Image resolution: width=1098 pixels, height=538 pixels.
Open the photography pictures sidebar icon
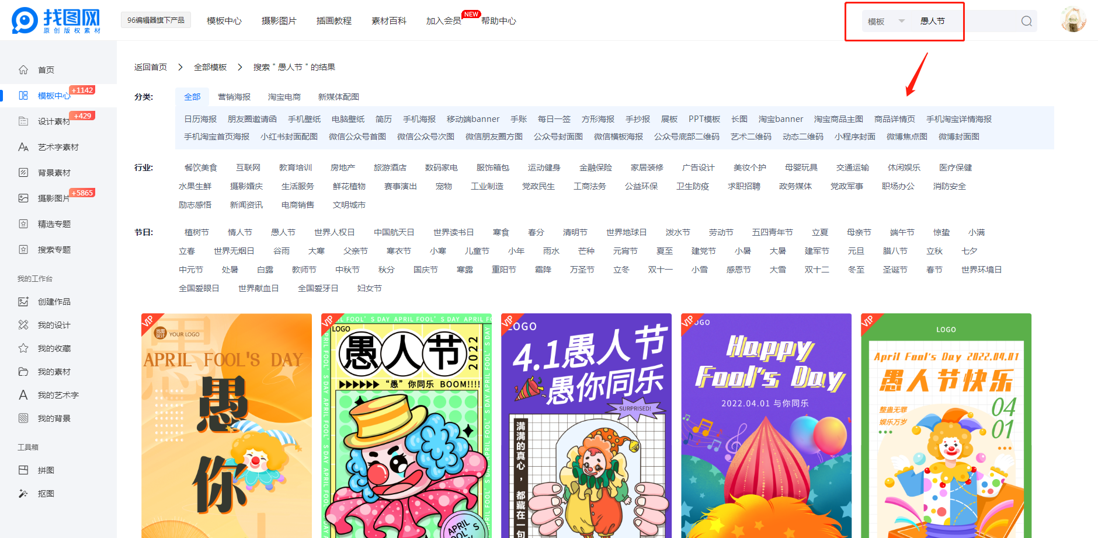[23, 198]
